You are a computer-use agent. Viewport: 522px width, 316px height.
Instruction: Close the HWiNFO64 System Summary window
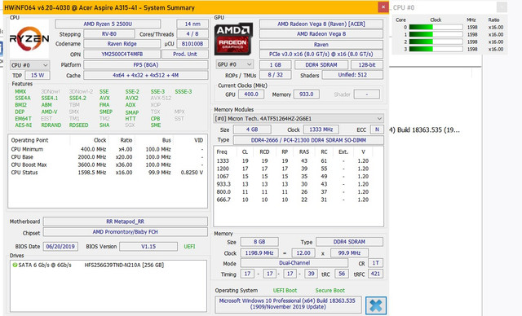tap(383, 7)
